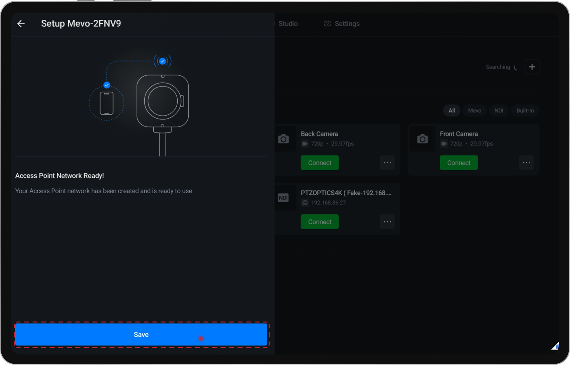Filter sources by Built-In
570x365 pixels.
[525, 110]
